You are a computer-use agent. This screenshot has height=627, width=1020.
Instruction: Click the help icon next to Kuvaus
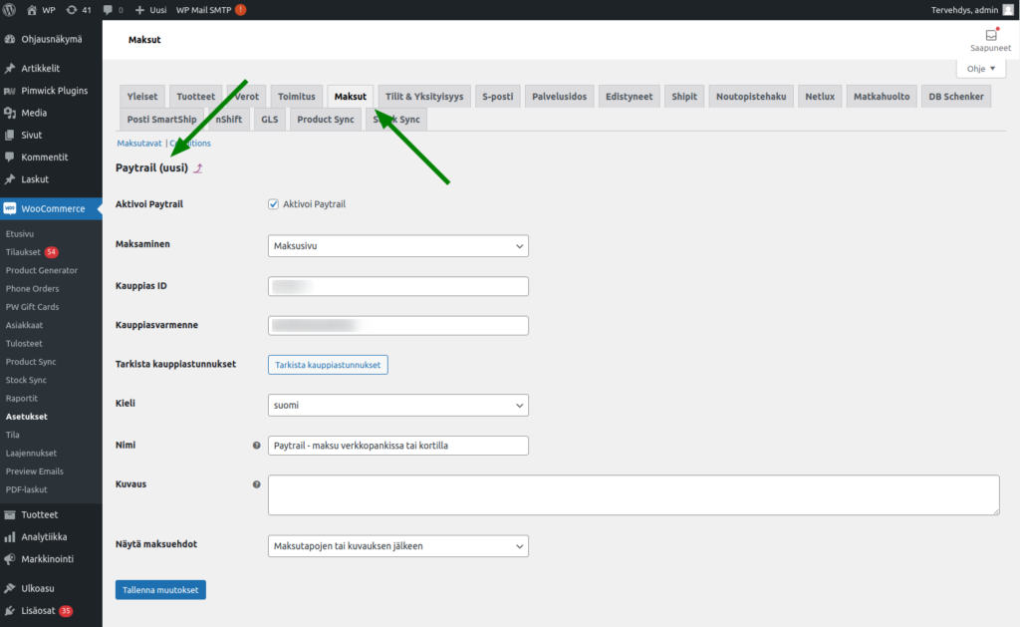click(x=256, y=484)
